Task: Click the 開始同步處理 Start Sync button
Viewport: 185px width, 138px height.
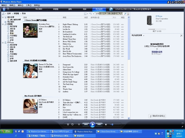Action: pyautogui.click(x=157, y=116)
